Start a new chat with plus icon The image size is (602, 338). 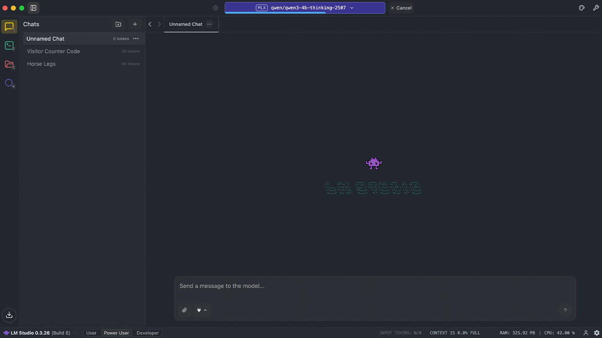135,24
